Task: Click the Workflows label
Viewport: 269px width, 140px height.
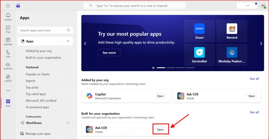Action: point(34,123)
